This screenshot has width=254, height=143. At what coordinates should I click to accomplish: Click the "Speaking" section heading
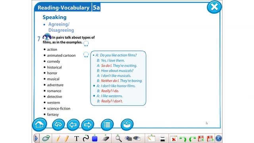[x=55, y=17]
